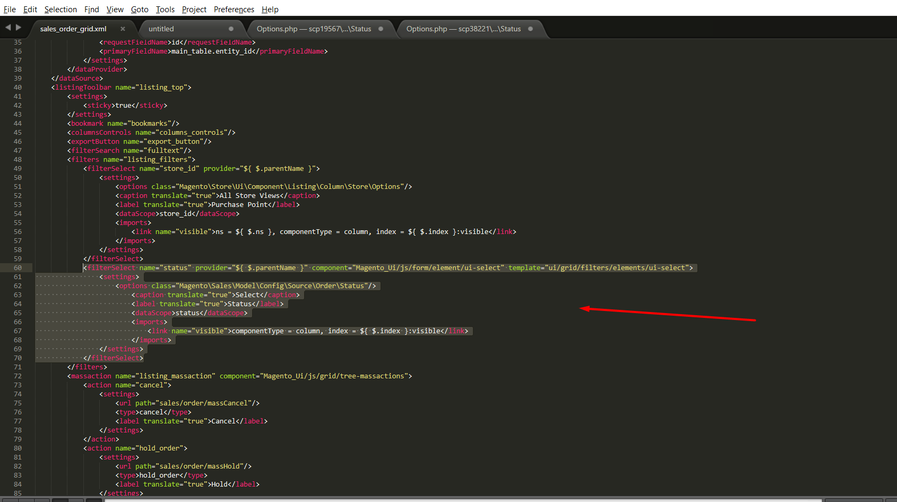Open the File menu
The width and height of the screenshot is (897, 502).
[10, 9]
